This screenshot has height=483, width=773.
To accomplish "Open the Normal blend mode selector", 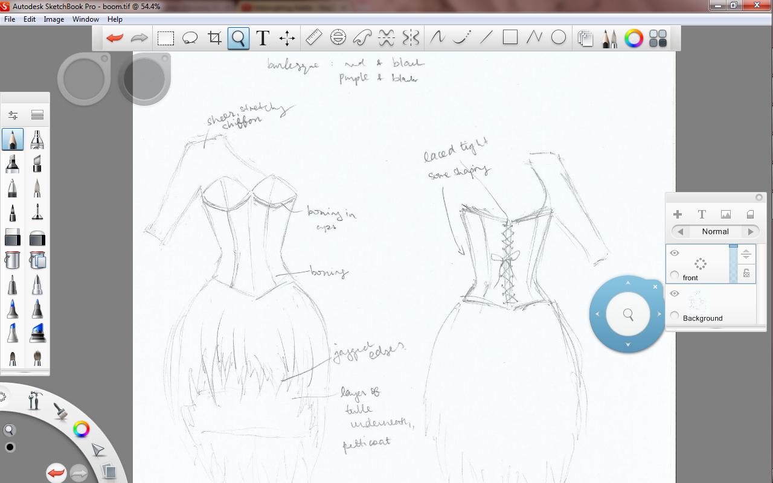I will click(715, 232).
